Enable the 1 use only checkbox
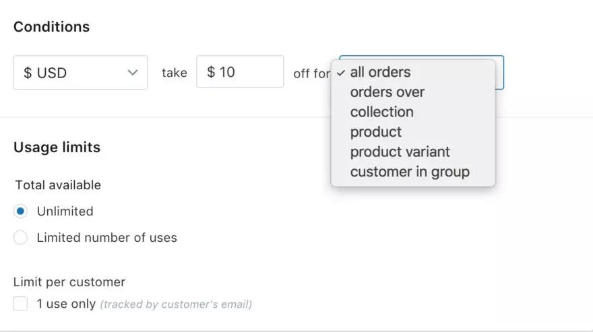 [x=21, y=304]
